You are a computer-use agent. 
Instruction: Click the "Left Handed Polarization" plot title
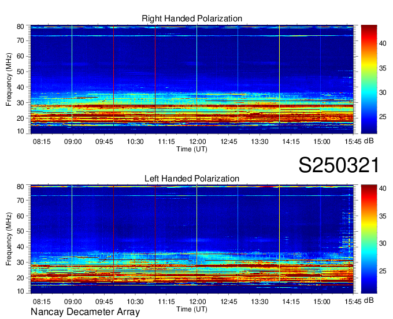(x=192, y=179)
